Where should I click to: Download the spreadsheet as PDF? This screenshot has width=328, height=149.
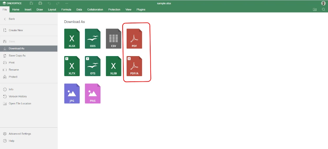134,38
